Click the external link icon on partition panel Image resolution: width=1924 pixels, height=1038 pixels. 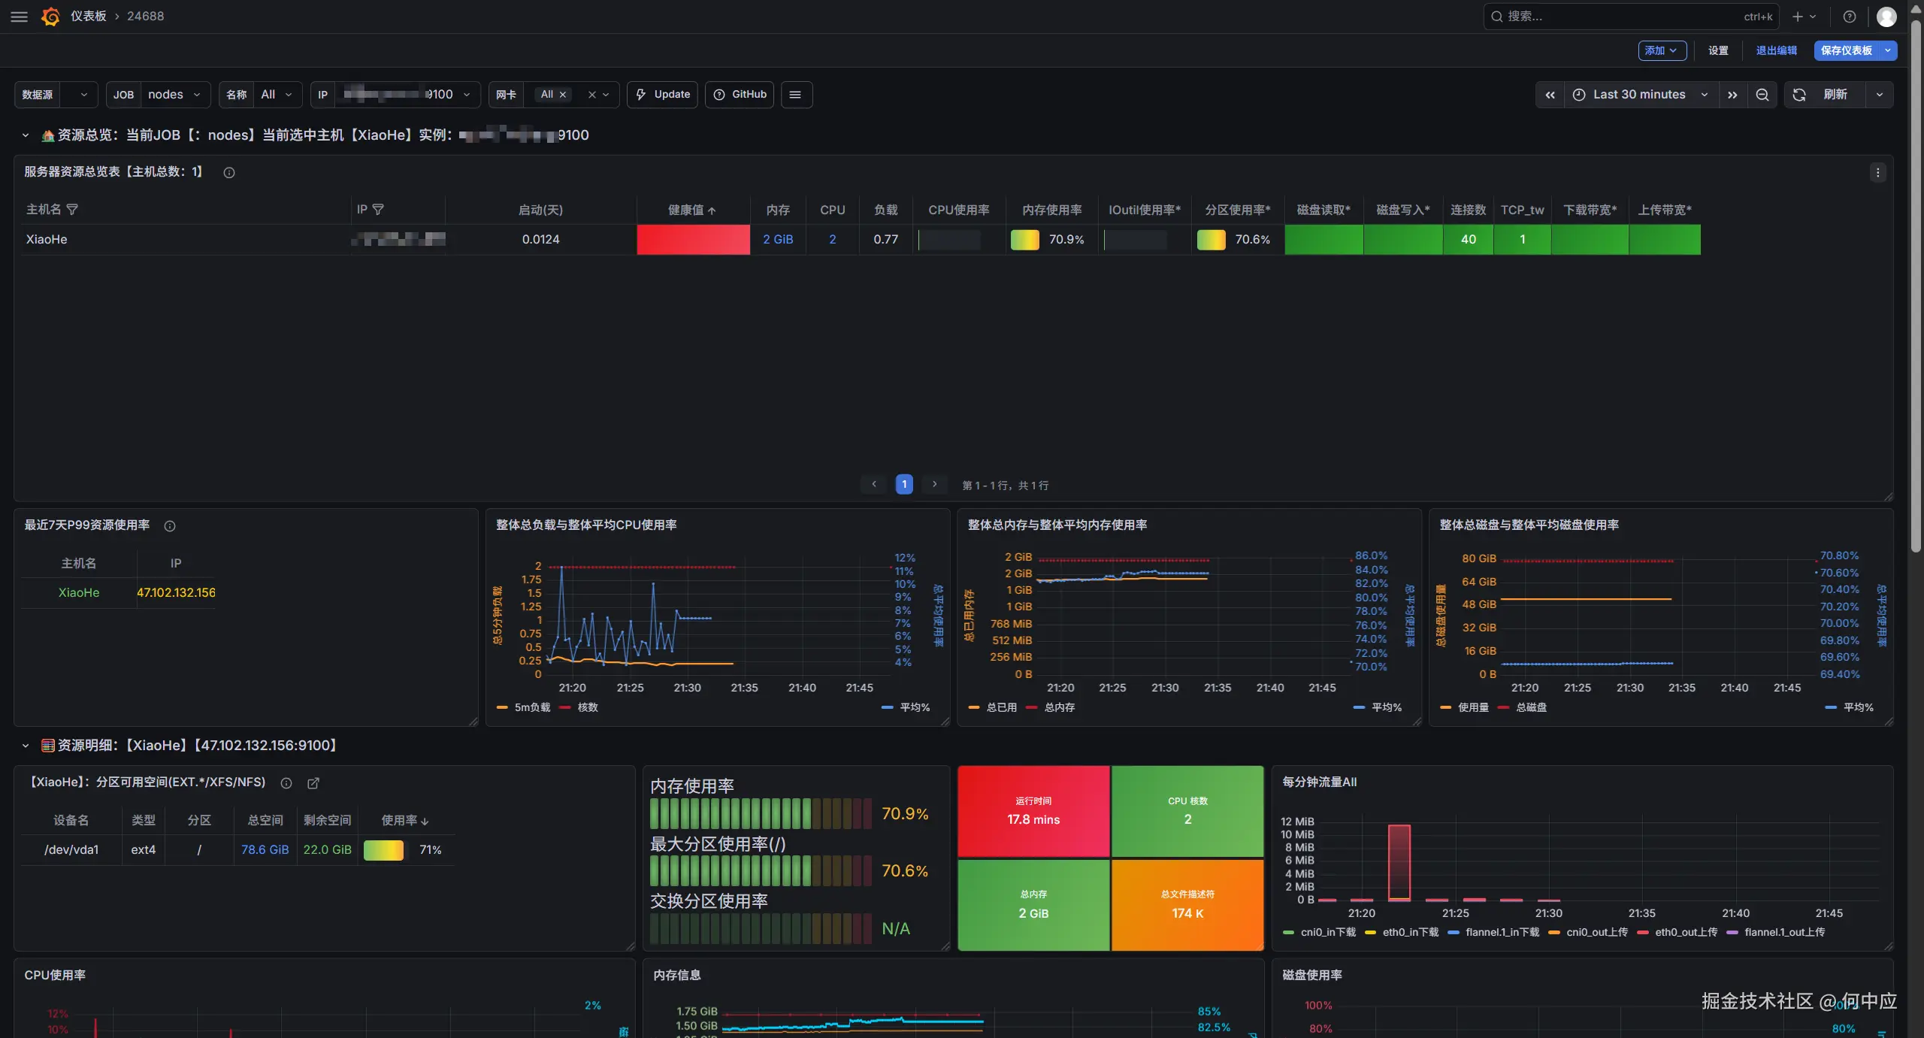click(x=313, y=783)
